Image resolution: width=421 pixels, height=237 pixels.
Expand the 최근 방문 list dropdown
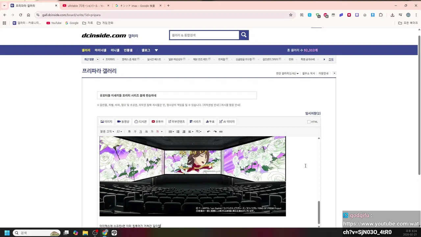tap(97, 59)
